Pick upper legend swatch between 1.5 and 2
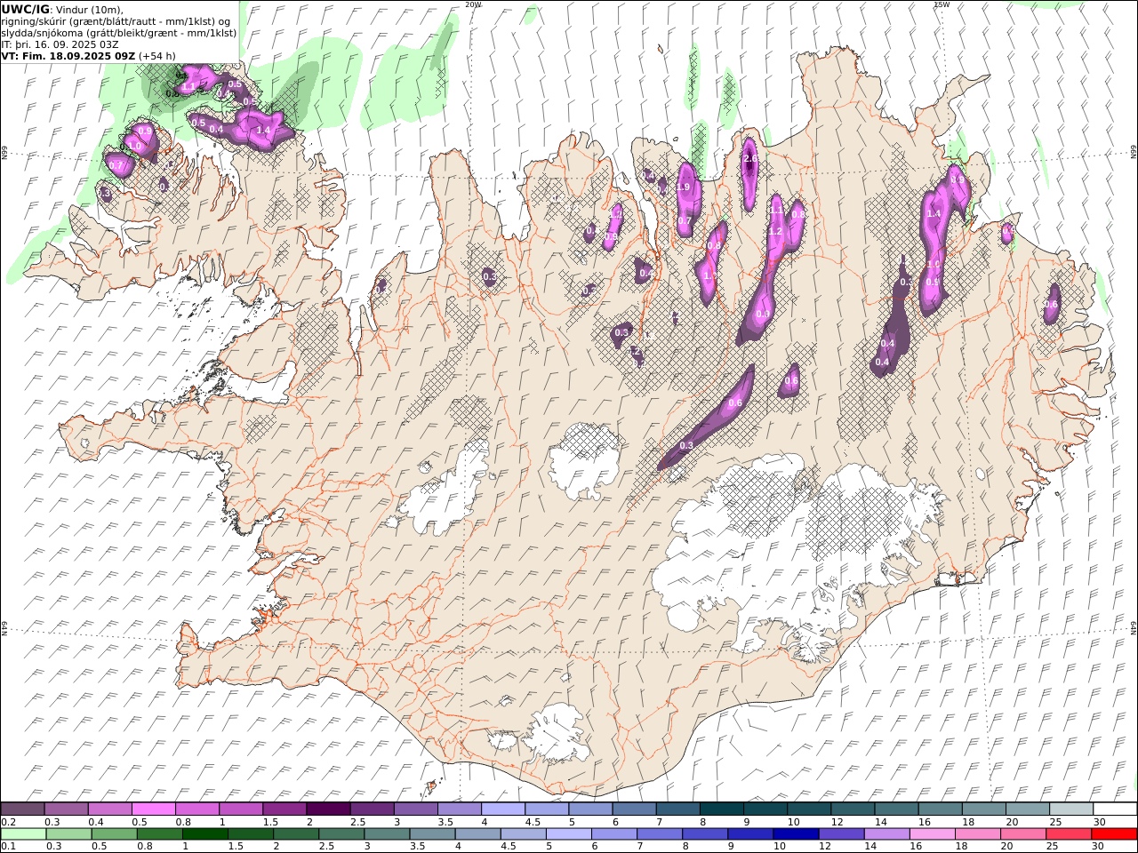The image size is (1138, 853). [284, 809]
